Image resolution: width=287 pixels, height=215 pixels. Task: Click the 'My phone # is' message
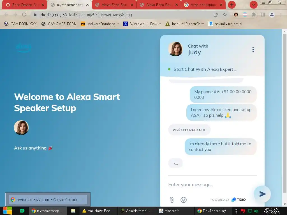[x=223, y=95]
